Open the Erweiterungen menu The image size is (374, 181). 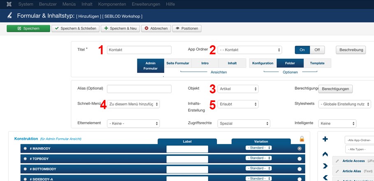(x=146, y=4)
